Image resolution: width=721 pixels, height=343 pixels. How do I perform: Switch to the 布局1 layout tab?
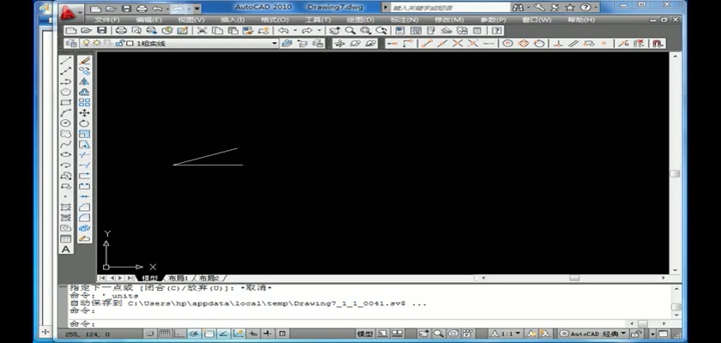coord(179,278)
